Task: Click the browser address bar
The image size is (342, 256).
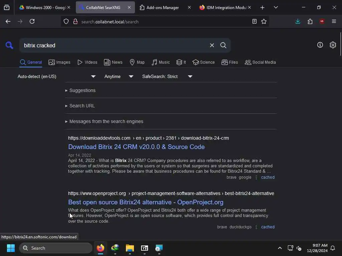Action: [165, 22]
